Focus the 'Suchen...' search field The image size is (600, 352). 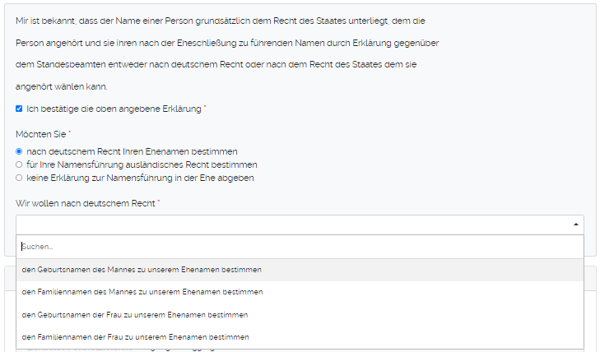click(300, 246)
